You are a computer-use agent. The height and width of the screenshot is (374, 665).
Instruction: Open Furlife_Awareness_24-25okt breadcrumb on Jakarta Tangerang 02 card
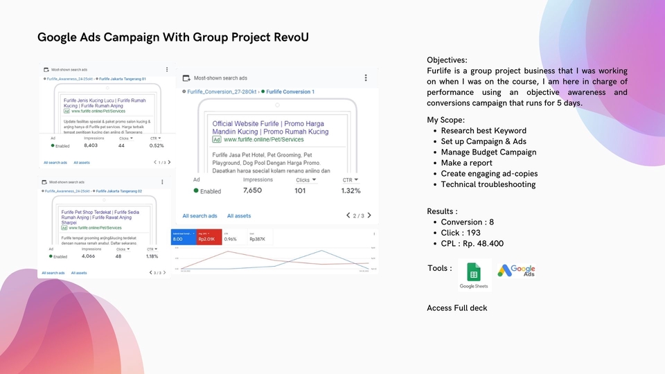tap(67, 191)
